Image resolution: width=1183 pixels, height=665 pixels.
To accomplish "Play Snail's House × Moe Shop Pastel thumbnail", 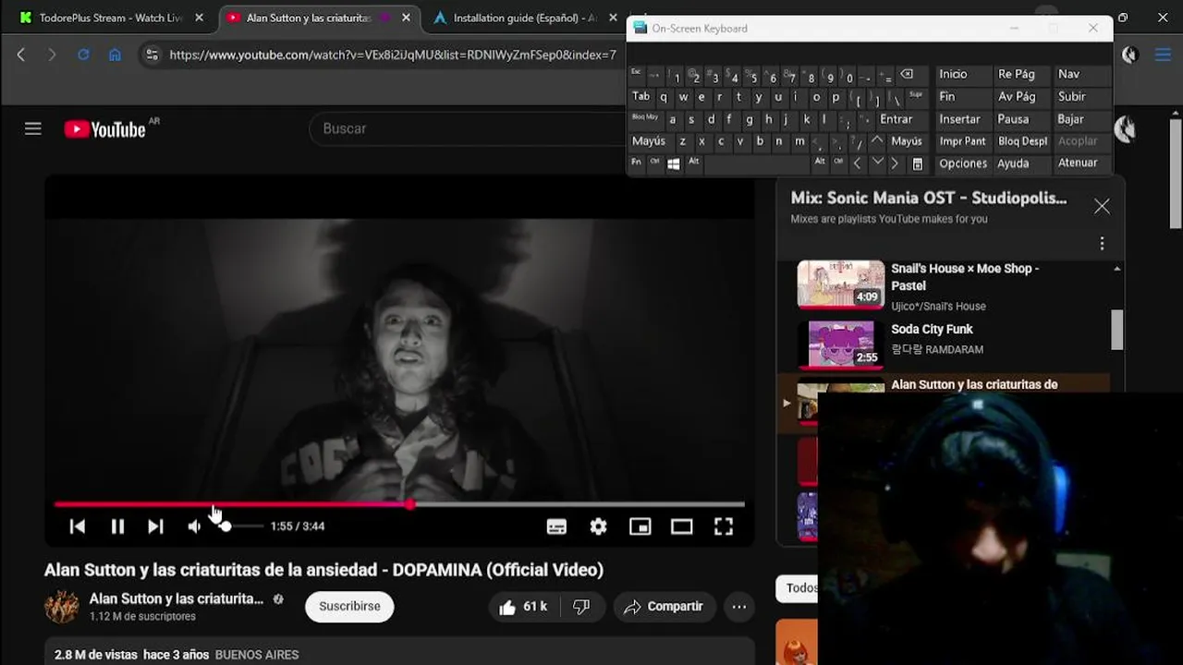I will (841, 284).
